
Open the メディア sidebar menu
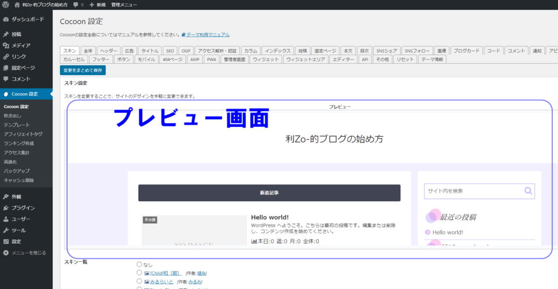pyautogui.click(x=21, y=45)
